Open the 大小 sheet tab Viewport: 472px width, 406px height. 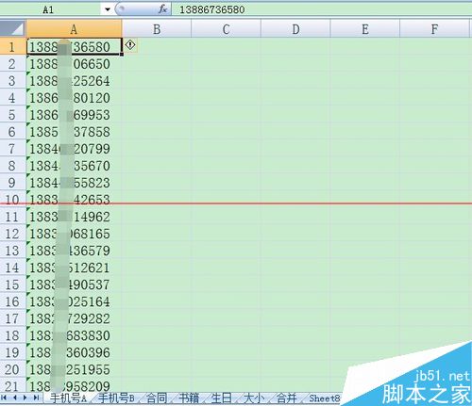254,398
